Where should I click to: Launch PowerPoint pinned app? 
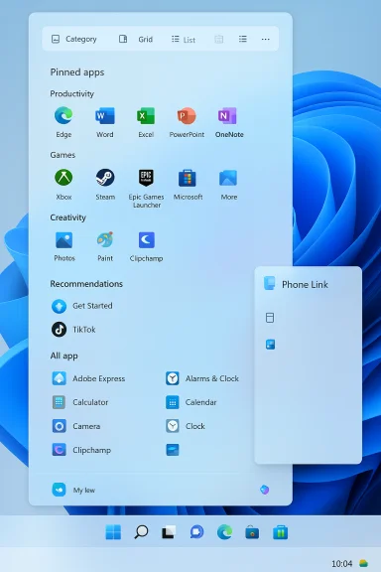pyautogui.click(x=187, y=122)
